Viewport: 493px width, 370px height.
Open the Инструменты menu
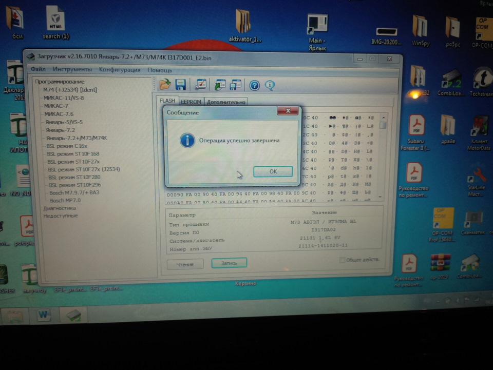pos(72,69)
